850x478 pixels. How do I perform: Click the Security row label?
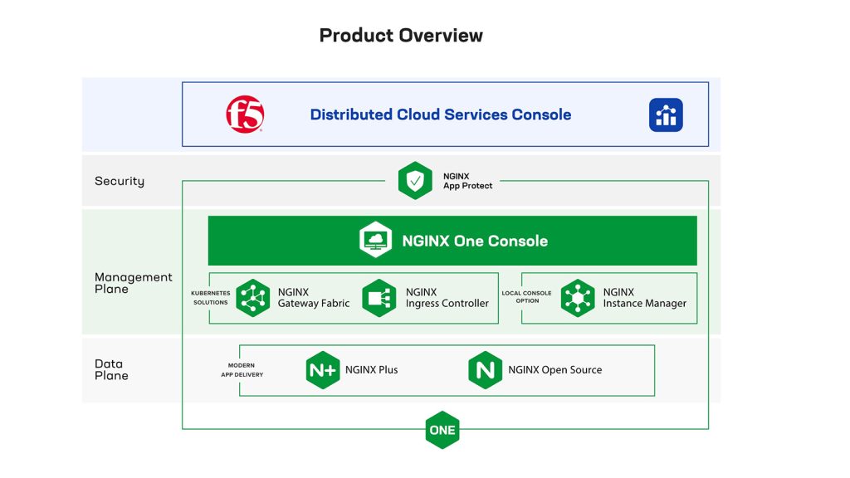[x=120, y=181]
